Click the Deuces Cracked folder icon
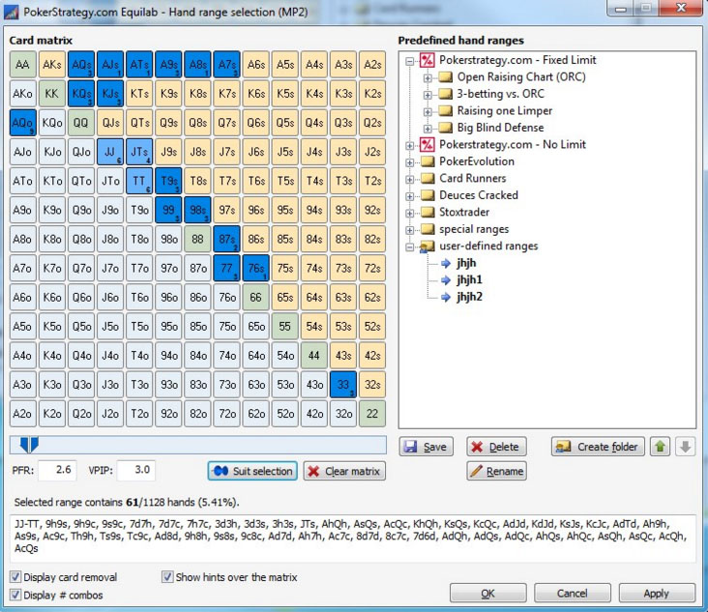 pyautogui.click(x=428, y=195)
